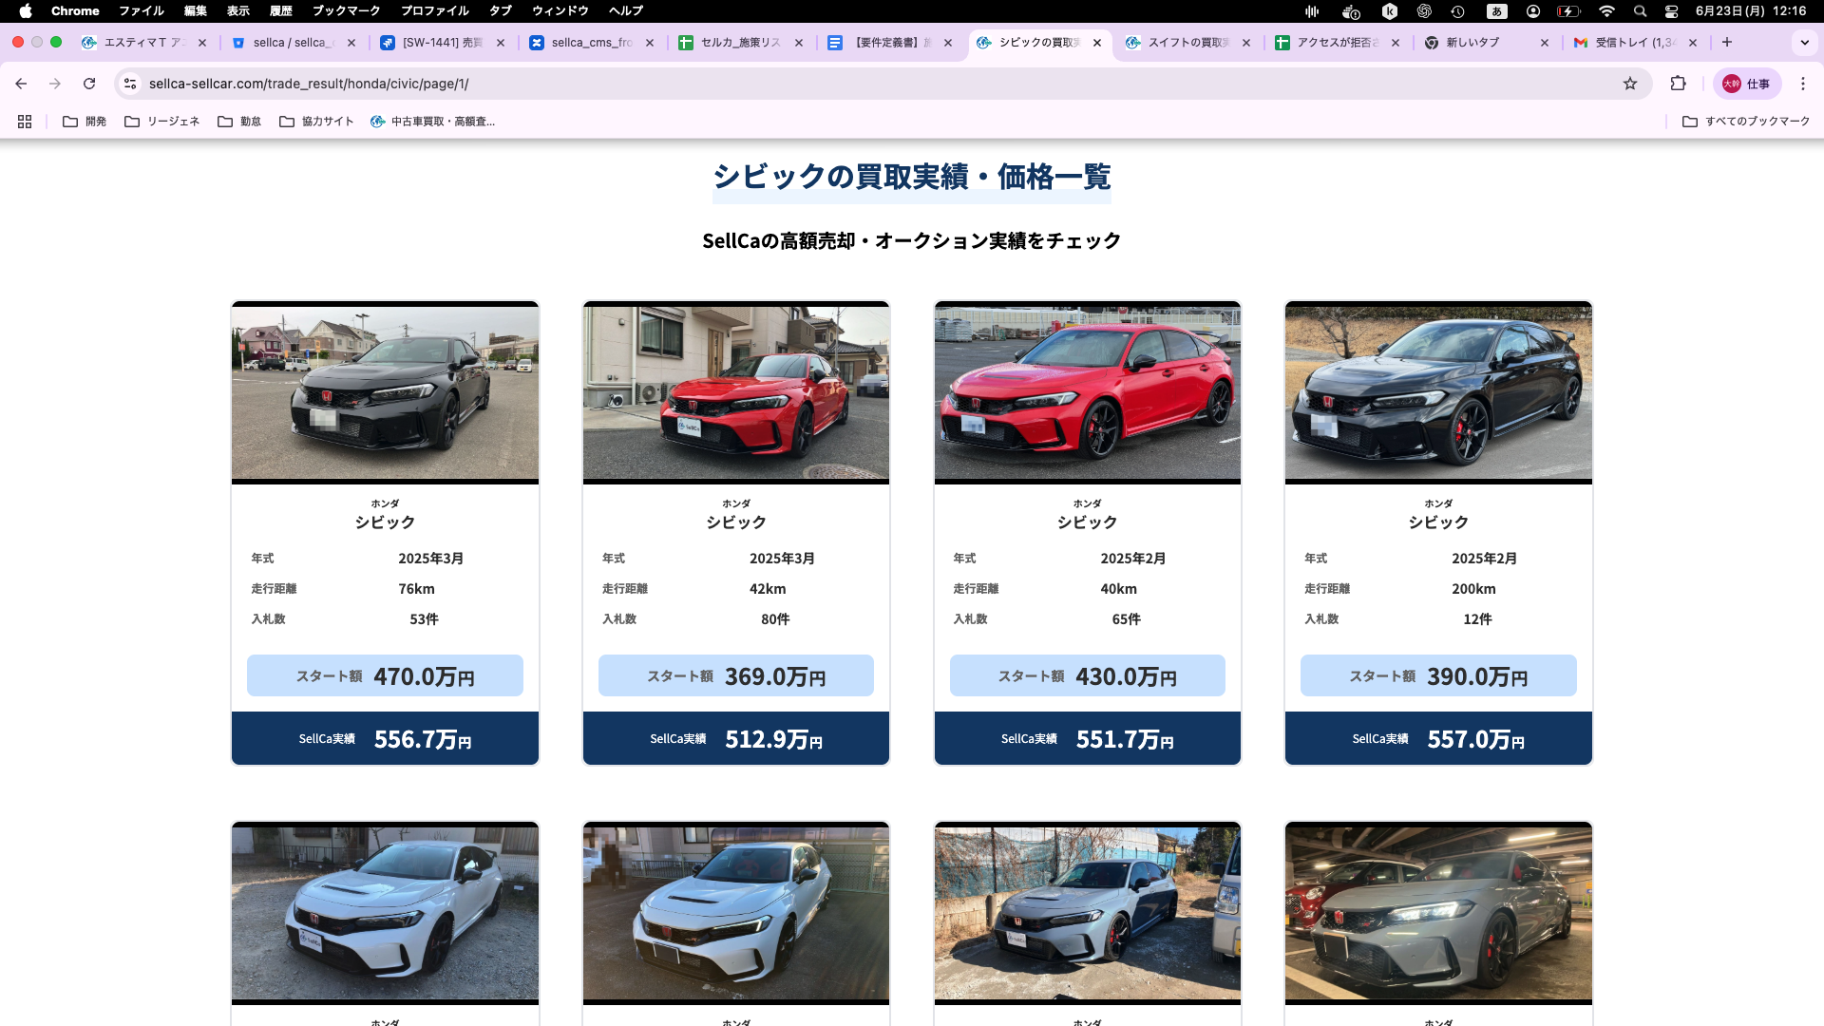This screenshot has width=1824, height=1026.
Task: Open the 中古車買取・高額査 bookmark
Action: (432, 122)
